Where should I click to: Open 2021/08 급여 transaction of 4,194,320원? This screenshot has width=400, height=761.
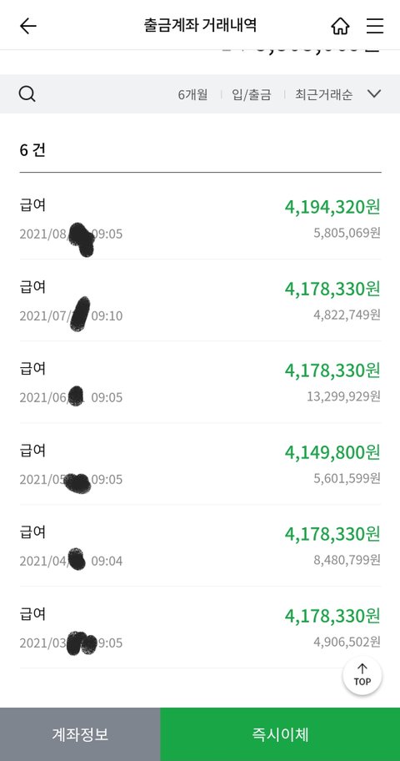[x=200, y=219]
